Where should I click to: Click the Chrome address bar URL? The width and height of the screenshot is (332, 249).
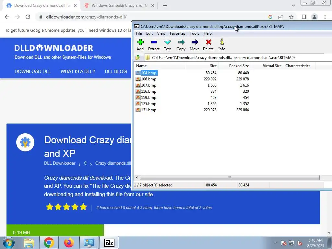point(86,17)
